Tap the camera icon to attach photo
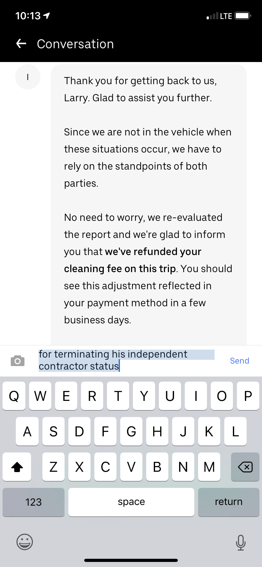The width and height of the screenshot is (262, 567). [x=18, y=361]
